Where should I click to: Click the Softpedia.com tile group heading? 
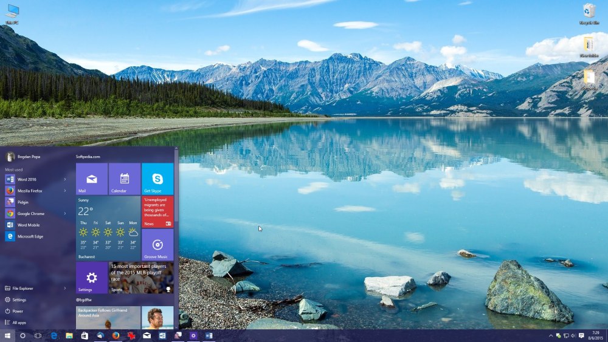tap(88, 157)
